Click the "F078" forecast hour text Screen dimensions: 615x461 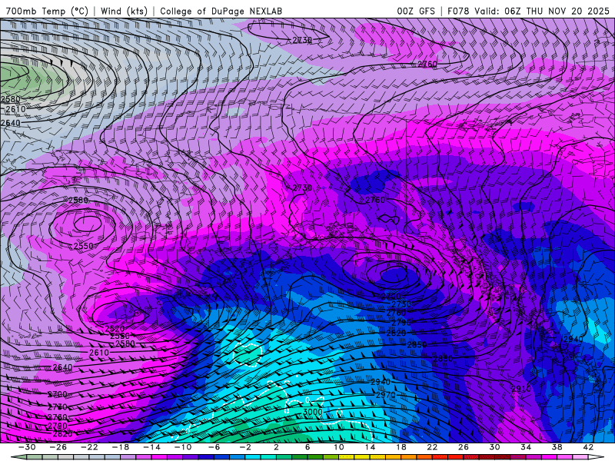click(458, 11)
